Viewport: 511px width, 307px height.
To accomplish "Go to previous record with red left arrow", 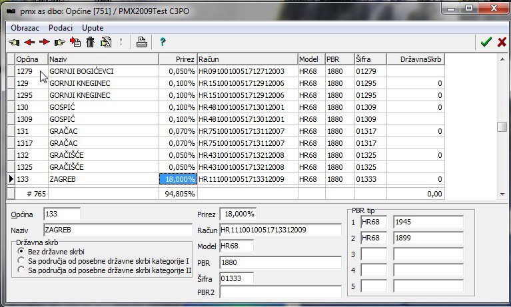I will tap(29, 42).
